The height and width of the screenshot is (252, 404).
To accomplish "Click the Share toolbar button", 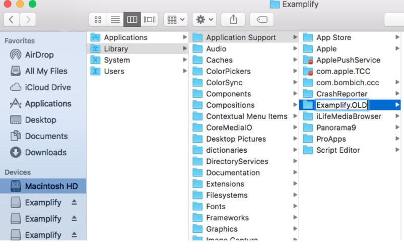I will pyautogui.click(x=233, y=20).
